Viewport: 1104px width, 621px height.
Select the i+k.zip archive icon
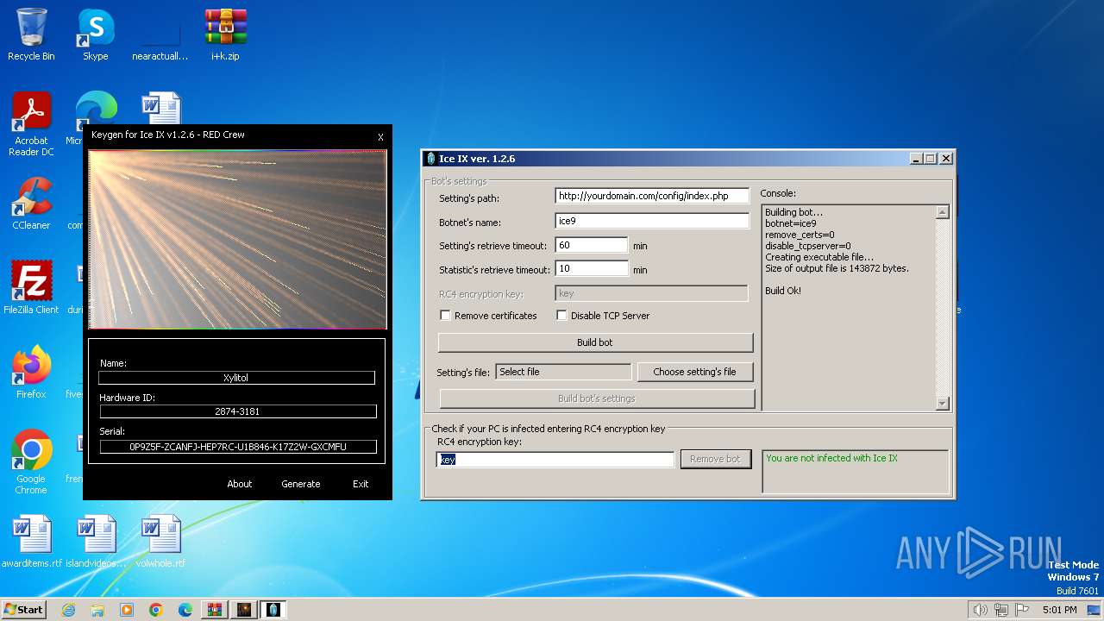(x=225, y=34)
